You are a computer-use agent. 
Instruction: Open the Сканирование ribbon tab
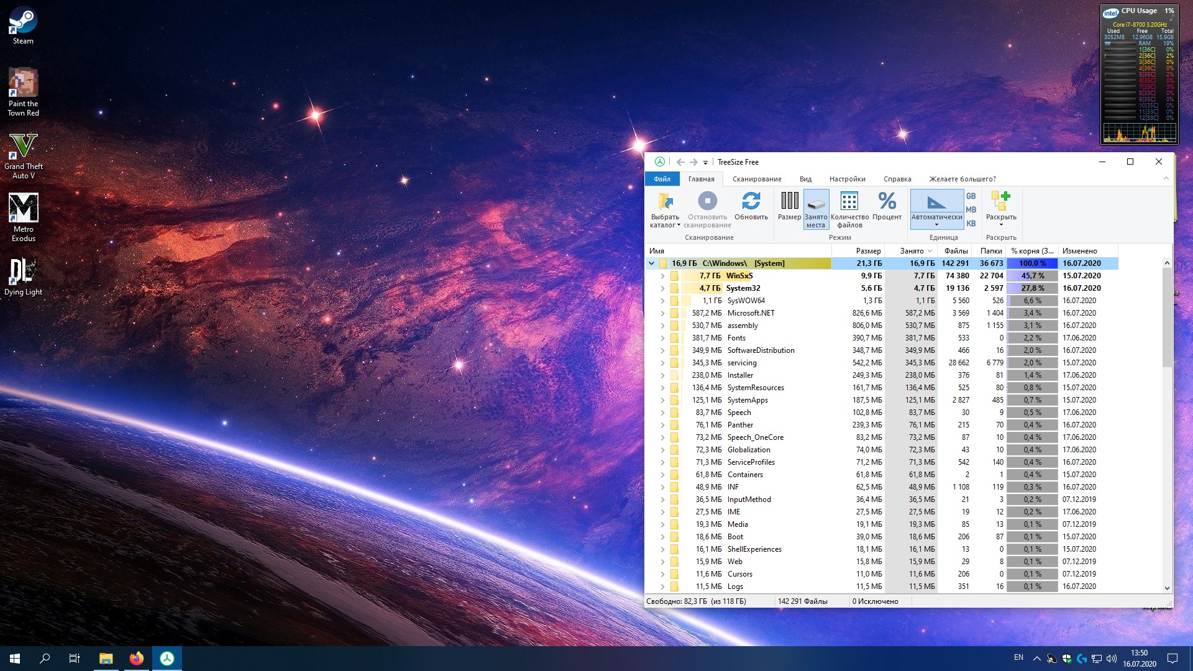(x=756, y=179)
